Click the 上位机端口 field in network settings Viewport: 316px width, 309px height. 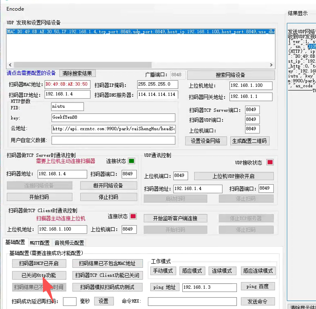click(x=252, y=129)
